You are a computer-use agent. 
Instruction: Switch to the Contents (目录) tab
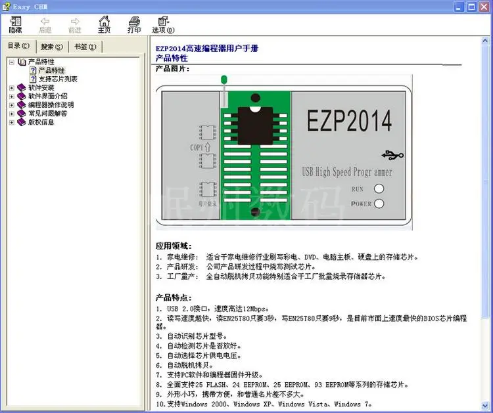click(x=18, y=46)
